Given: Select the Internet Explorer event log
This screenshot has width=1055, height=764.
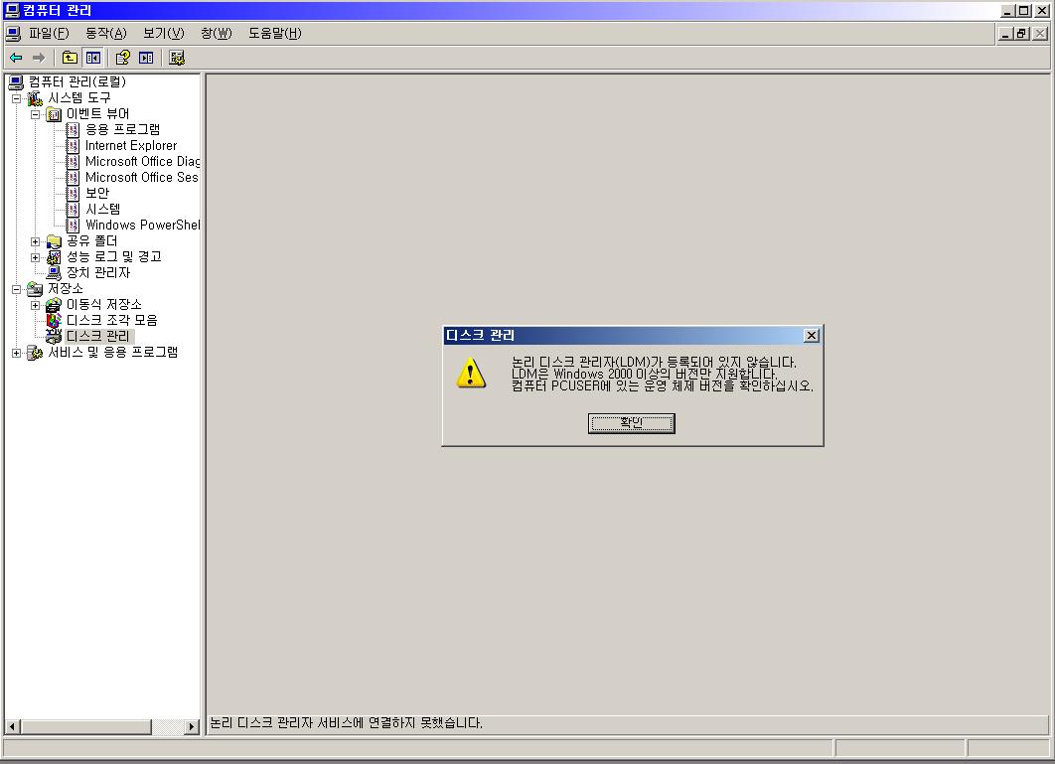Looking at the screenshot, I should (130, 145).
